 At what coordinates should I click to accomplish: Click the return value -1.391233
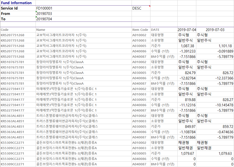187,51
